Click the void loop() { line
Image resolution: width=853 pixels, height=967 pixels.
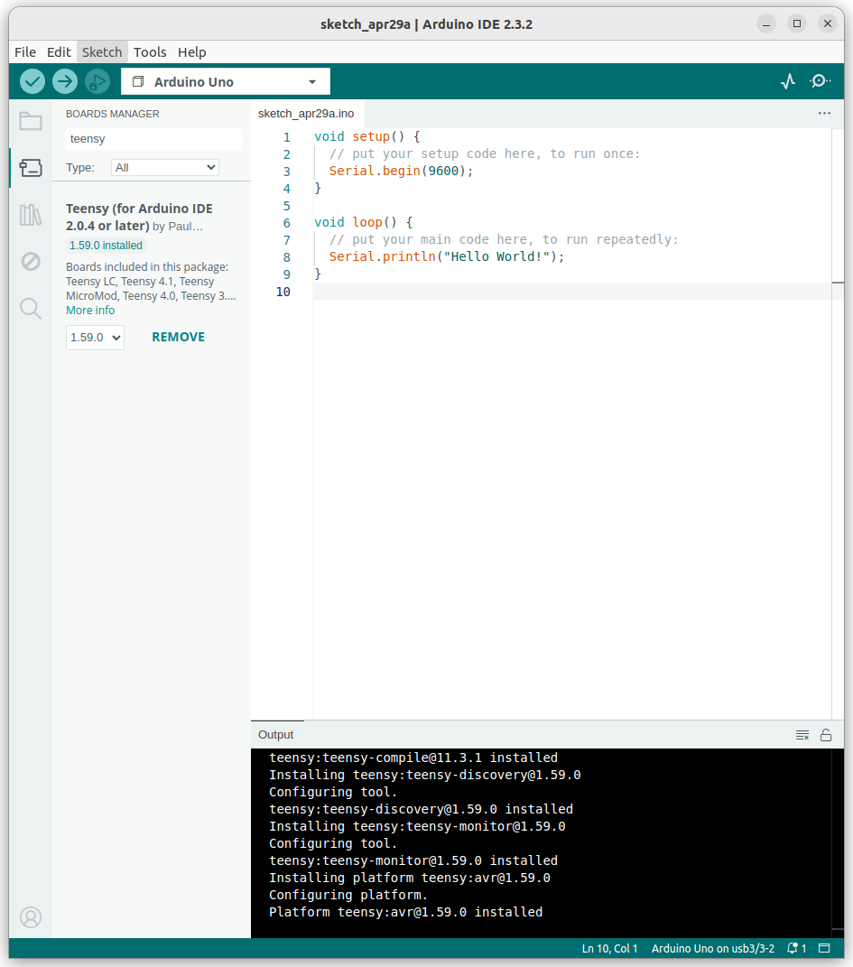click(x=364, y=222)
